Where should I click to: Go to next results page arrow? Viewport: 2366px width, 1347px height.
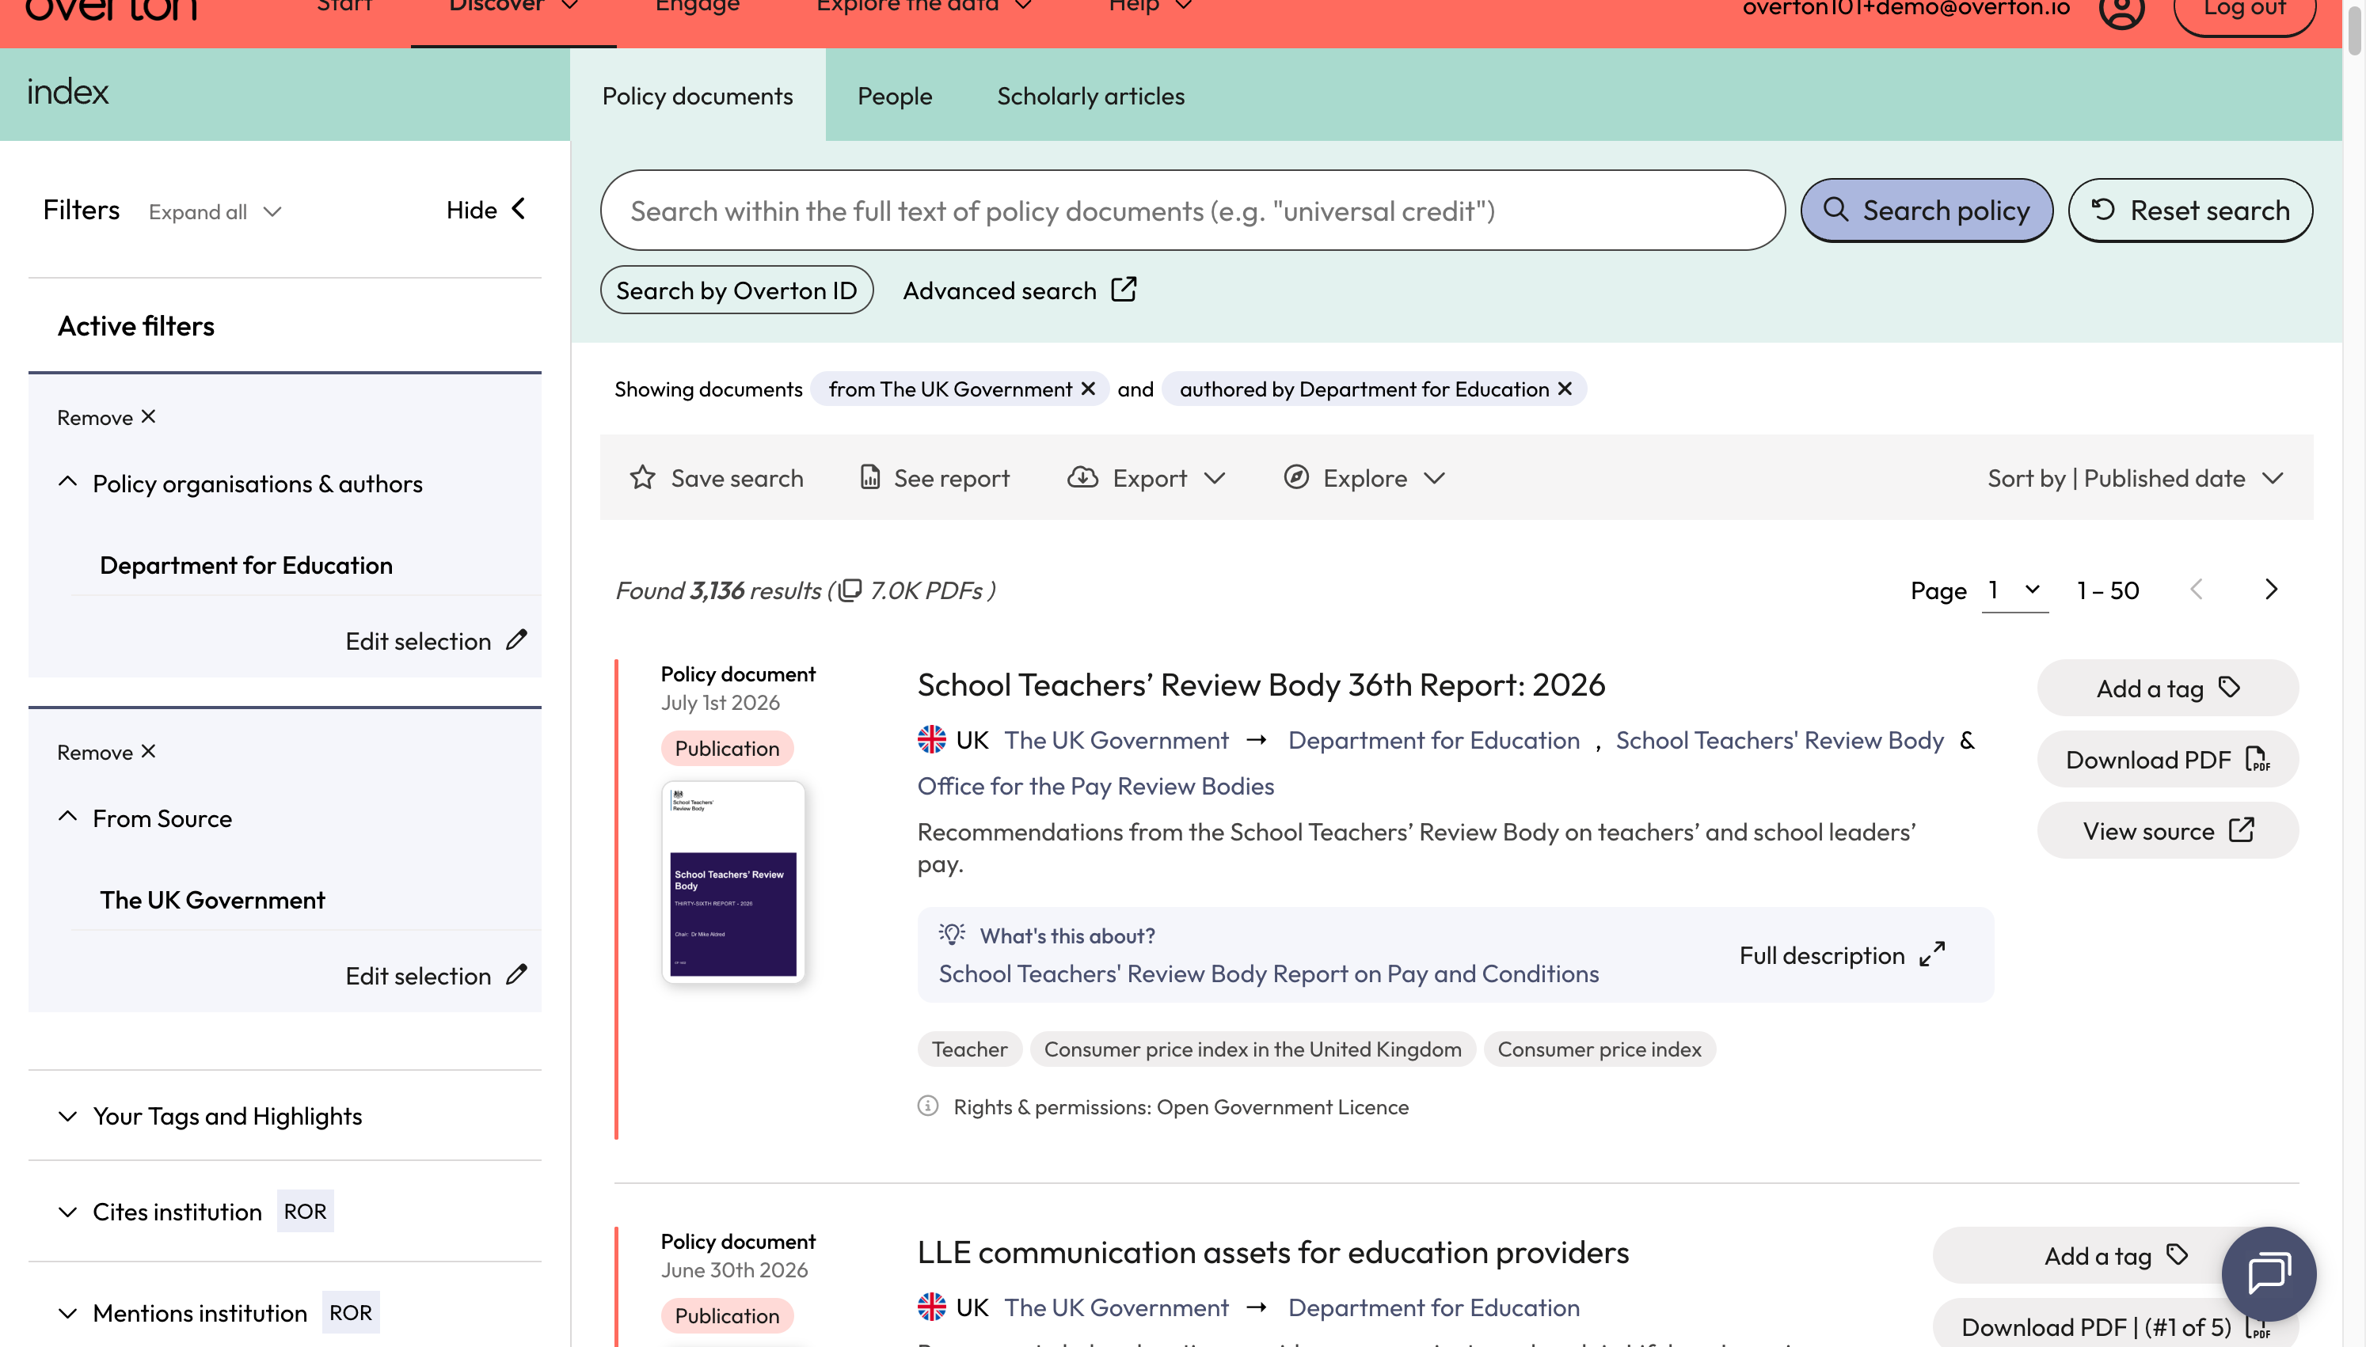pos(2271,590)
